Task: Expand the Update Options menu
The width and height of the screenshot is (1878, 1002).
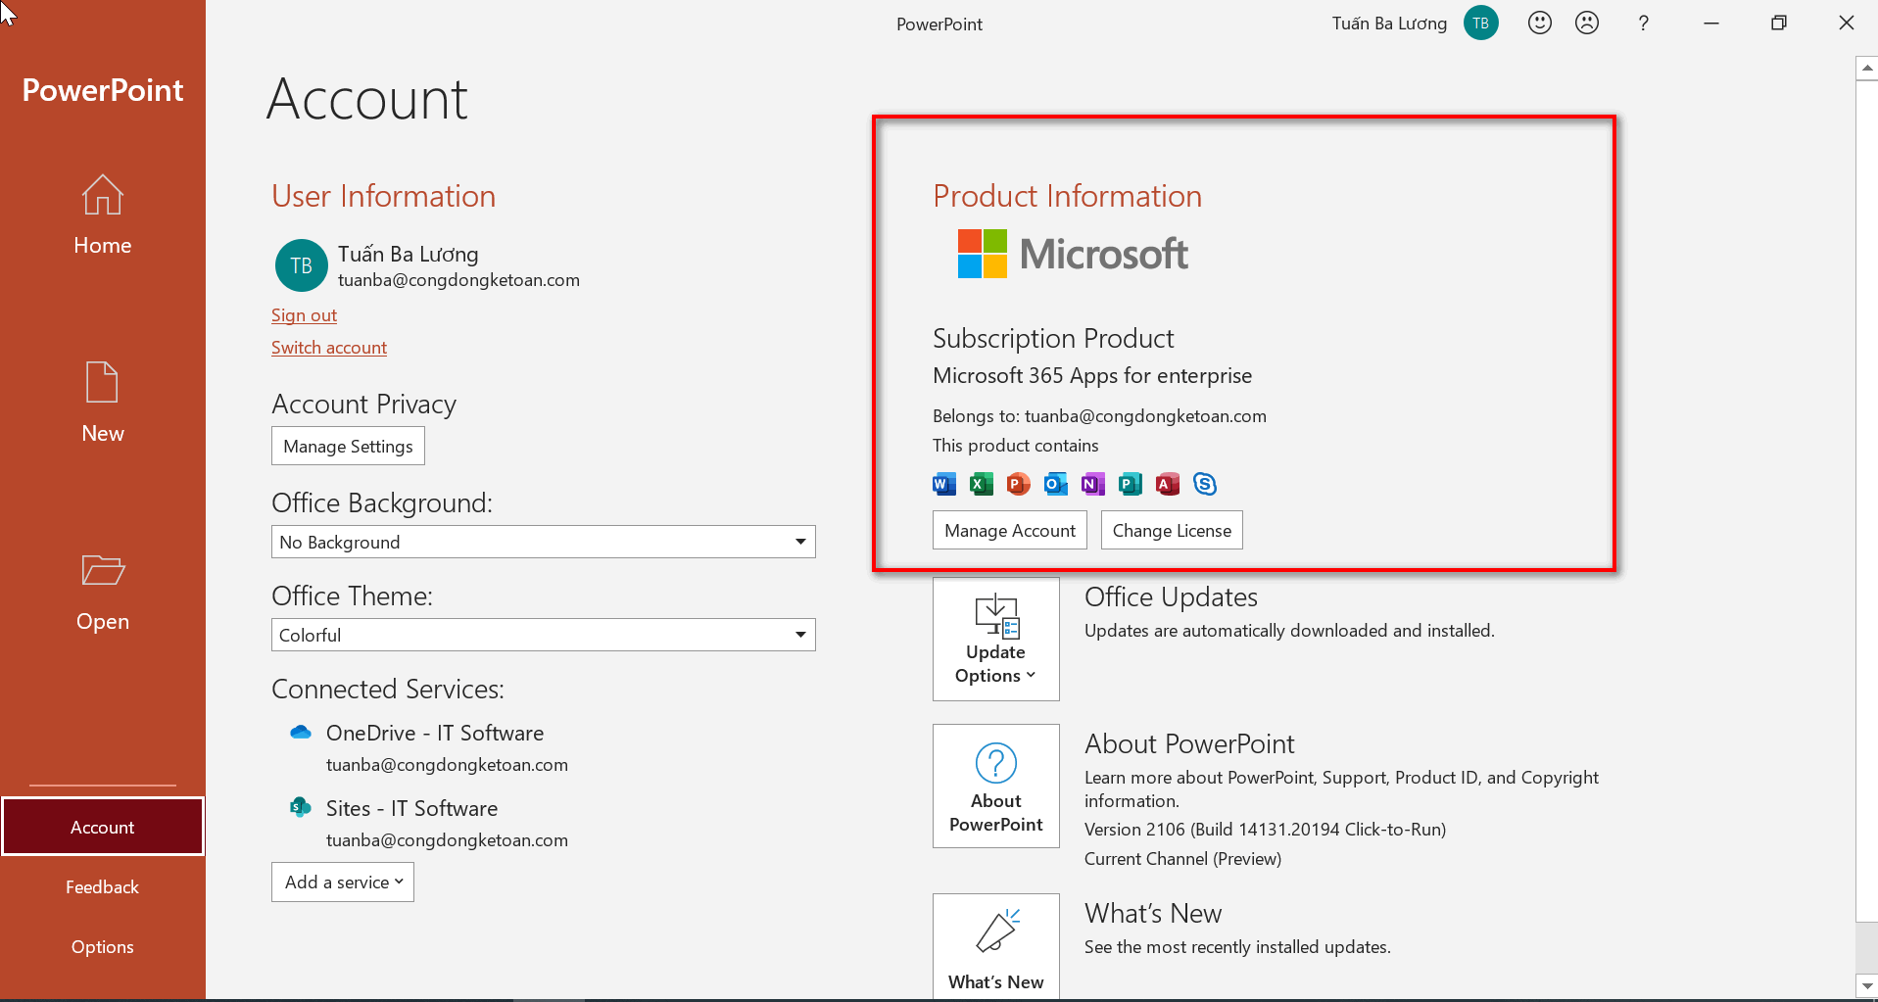Action: click(996, 639)
